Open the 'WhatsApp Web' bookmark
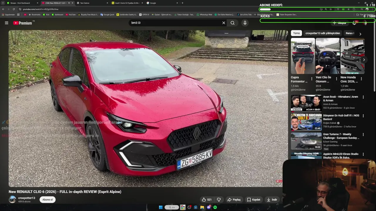The height and width of the screenshot is (211, 376). 204,14
